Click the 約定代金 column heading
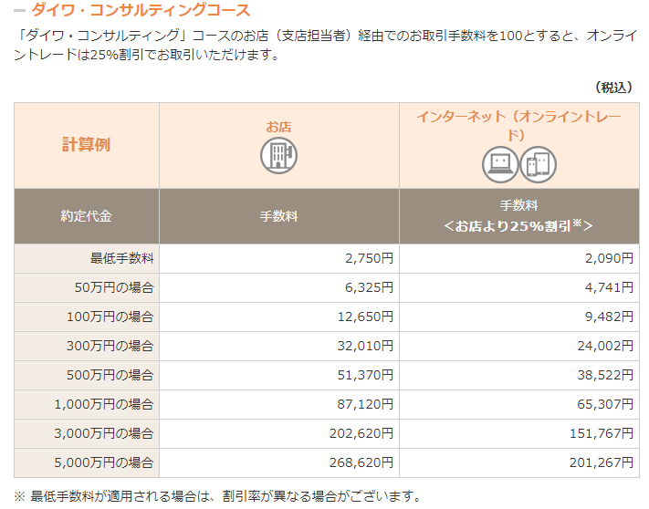 click(87, 216)
